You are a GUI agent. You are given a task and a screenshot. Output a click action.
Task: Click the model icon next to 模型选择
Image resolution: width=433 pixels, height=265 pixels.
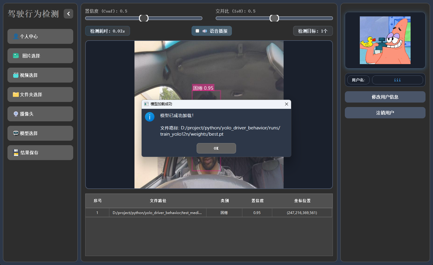point(16,133)
